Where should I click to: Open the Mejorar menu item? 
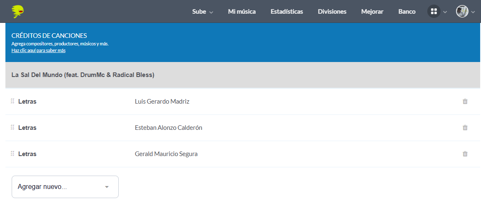(372, 12)
